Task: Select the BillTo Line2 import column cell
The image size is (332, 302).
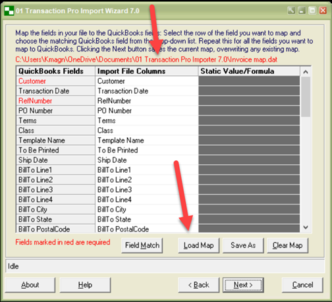Action: tap(147, 180)
